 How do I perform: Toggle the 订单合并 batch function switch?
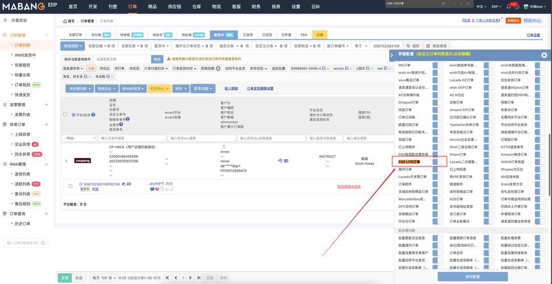(489, 253)
